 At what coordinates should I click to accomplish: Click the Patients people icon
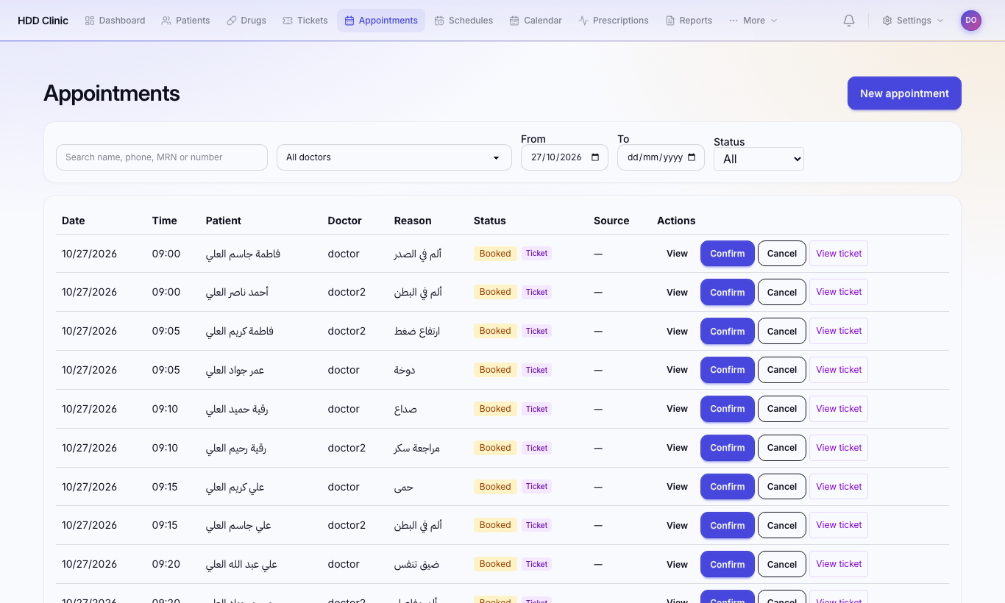[166, 21]
